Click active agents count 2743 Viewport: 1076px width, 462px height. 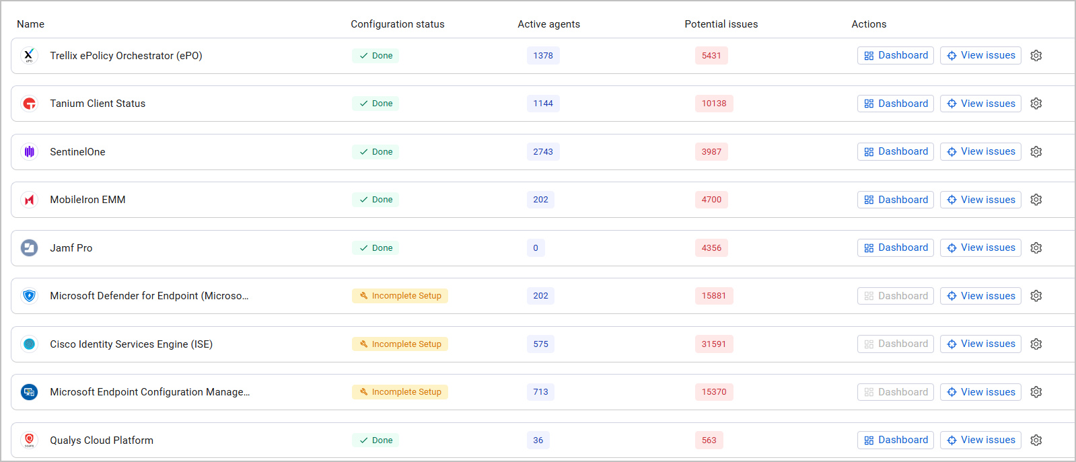pyautogui.click(x=543, y=152)
